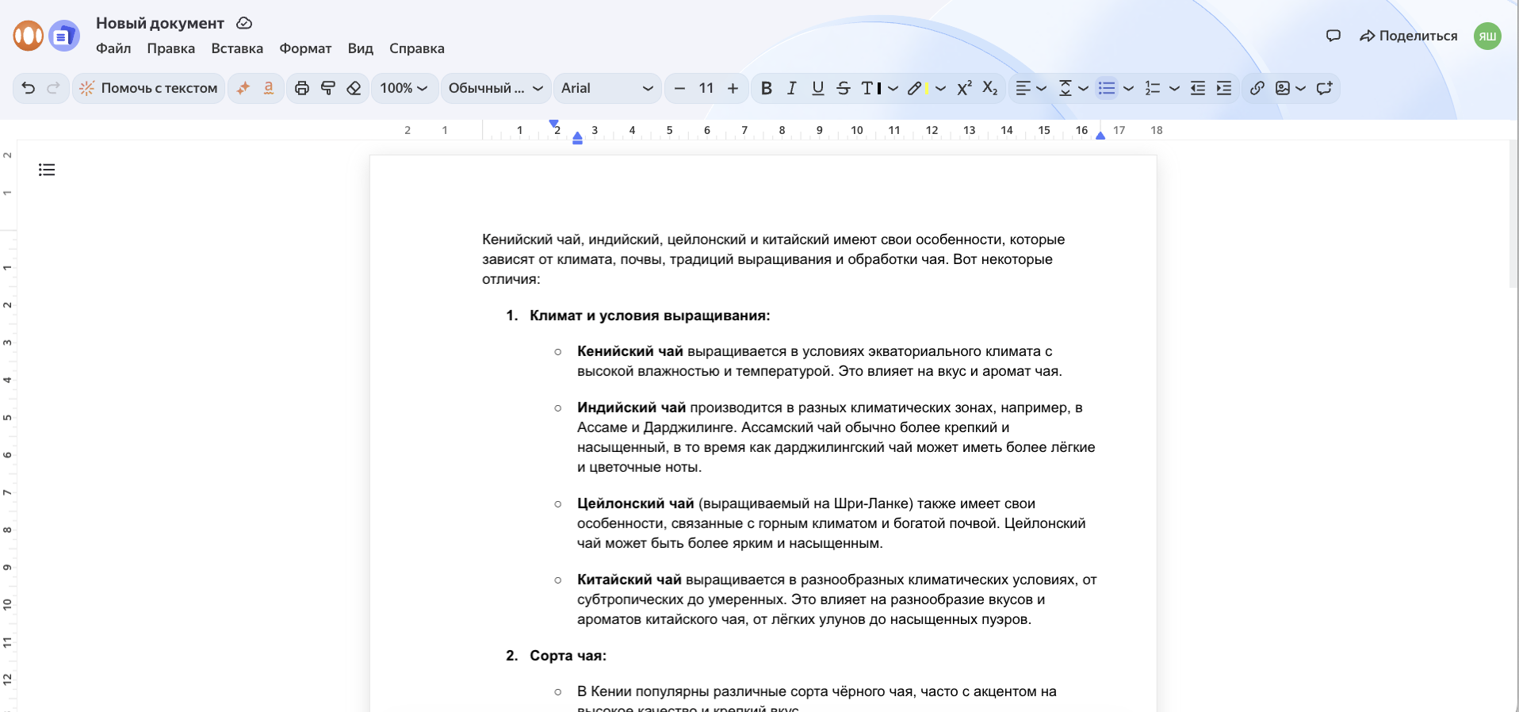Open the Файл menu
The image size is (1519, 712).
click(113, 48)
